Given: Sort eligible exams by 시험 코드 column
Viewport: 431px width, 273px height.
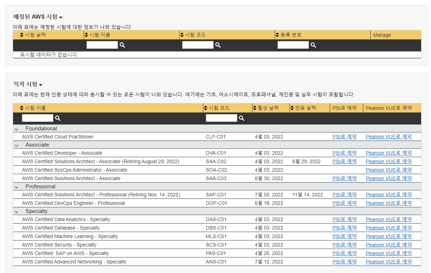Looking at the screenshot, I should pyautogui.click(x=217, y=108).
